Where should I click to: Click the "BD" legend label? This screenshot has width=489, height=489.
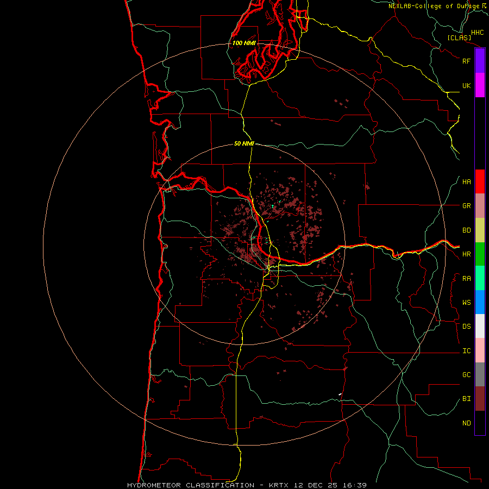(x=466, y=230)
